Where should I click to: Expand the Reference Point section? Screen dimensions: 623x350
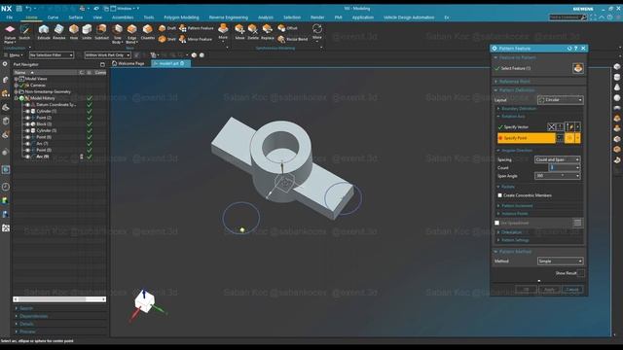515,82
